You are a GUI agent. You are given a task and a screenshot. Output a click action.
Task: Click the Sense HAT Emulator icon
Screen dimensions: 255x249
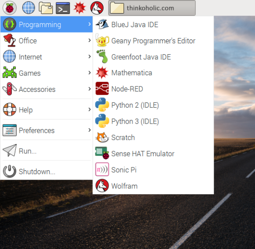(102, 153)
